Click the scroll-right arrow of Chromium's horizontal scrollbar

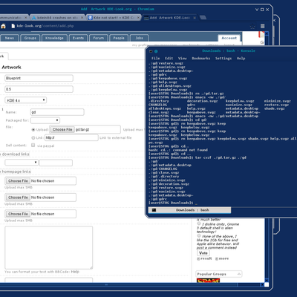pyautogui.click(x=262, y=284)
